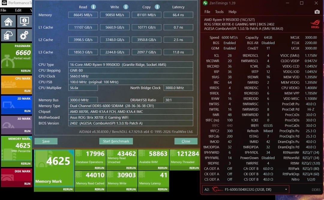Image resolution: width=324 pixels, height=200 pixels.
Task: Rerun the PassMark overall test
Action: (x=25, y=71)
